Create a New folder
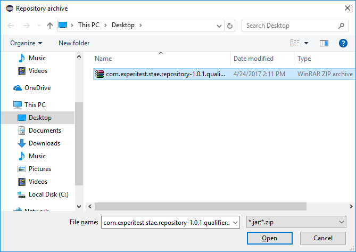The image size is (356, 252). pyautogui.click(x=74, y=43)
